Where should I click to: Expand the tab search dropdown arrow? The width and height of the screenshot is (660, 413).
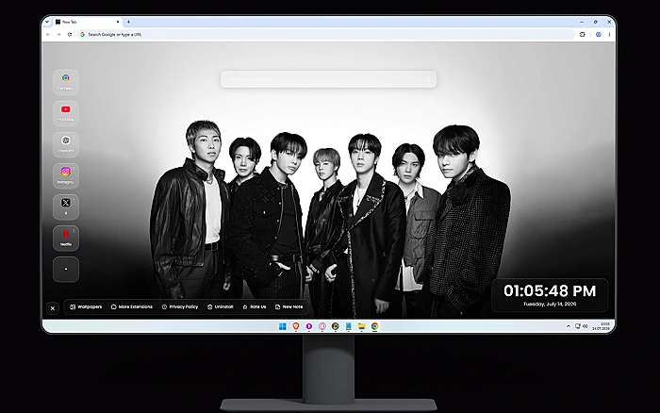47,22
